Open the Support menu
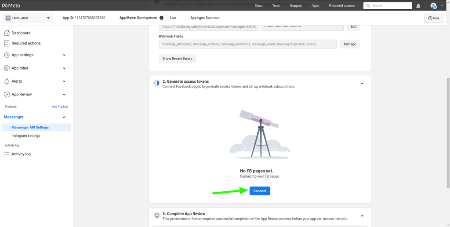The width and height of the screenshot is (450, 227). coord(296,6)
